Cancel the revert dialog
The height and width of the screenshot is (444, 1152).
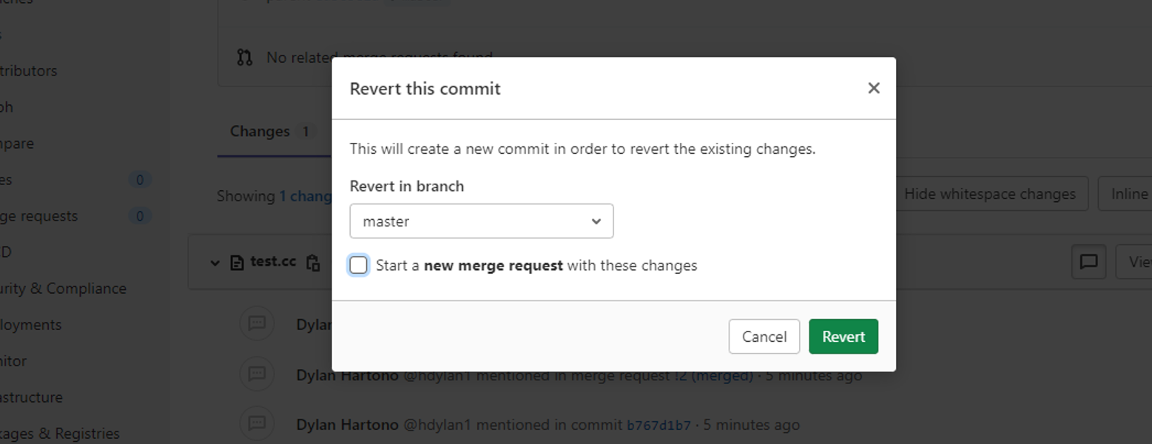(764, 337)
